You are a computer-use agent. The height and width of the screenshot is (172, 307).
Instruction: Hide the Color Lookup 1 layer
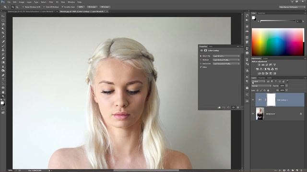pos(253,100)
